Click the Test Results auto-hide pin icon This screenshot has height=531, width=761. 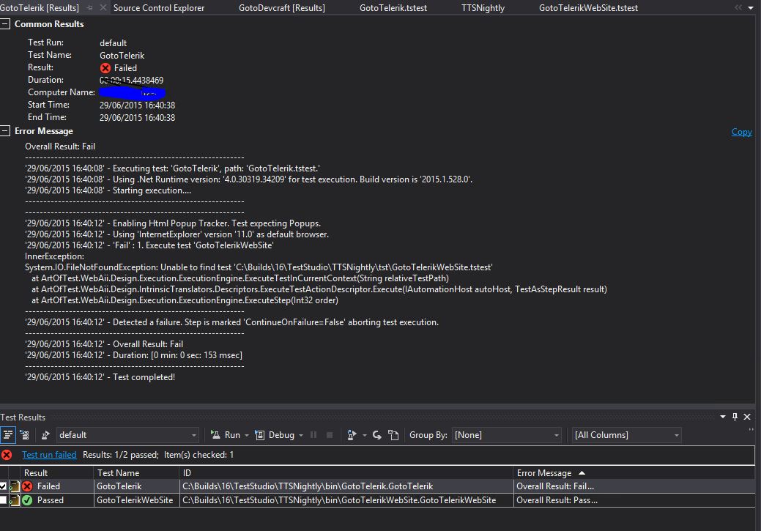[x=735, y=417]
